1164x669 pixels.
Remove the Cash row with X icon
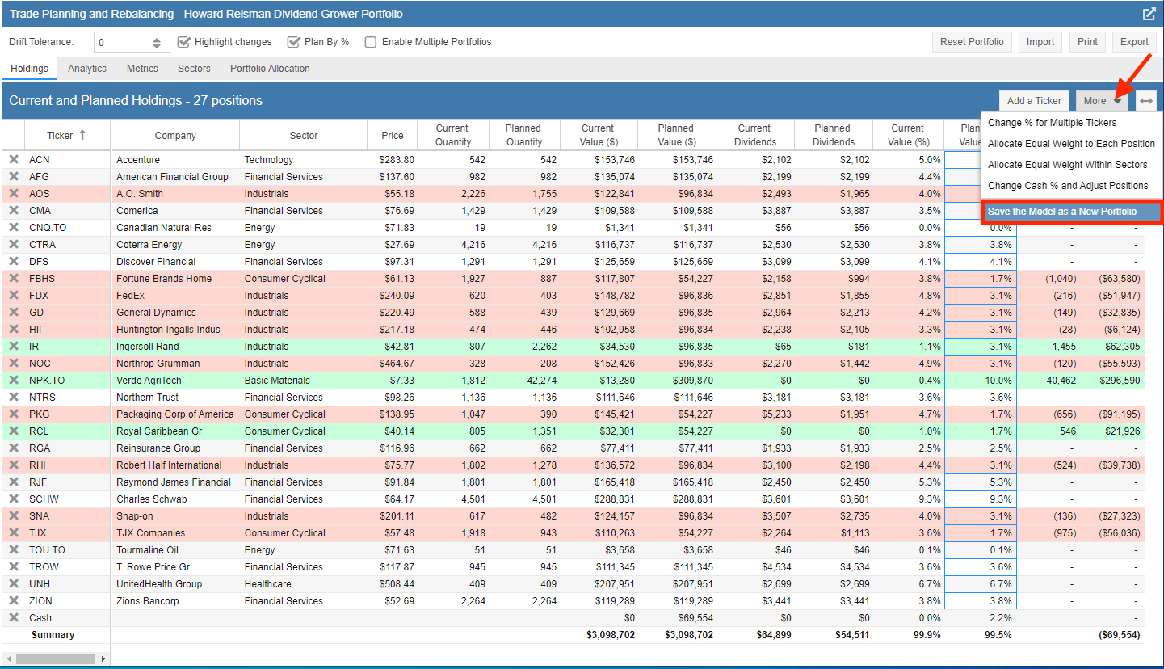13,618
